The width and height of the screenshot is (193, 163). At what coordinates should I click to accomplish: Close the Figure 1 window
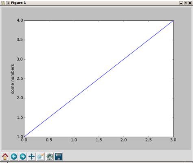[190, 3]
